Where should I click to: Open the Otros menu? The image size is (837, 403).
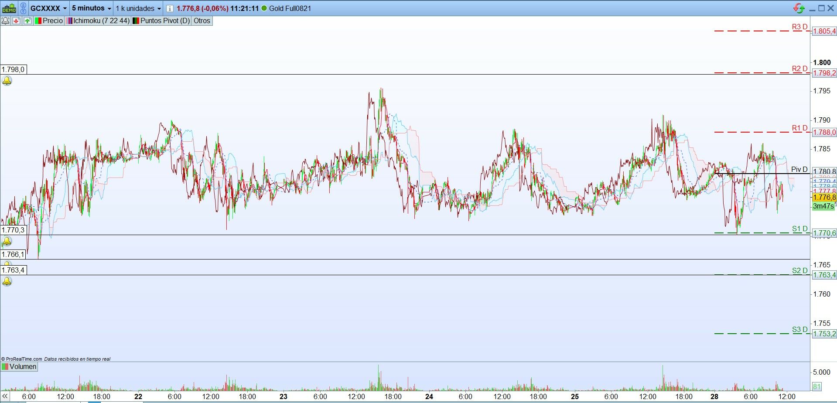coord(202,20)
